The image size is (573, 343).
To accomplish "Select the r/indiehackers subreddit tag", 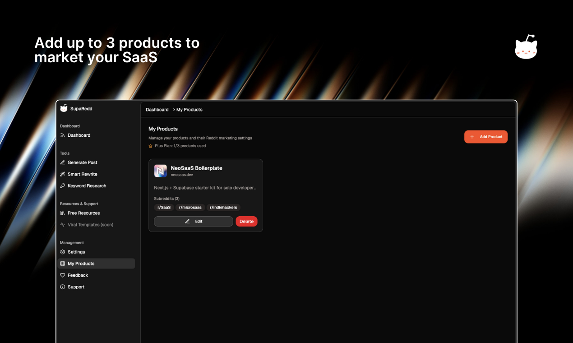I will pyautogui.click(x=223, y=208).
